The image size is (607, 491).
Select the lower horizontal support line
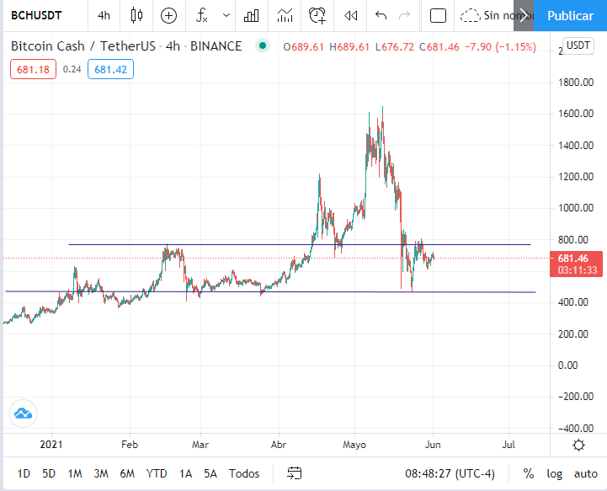point(270,291)
